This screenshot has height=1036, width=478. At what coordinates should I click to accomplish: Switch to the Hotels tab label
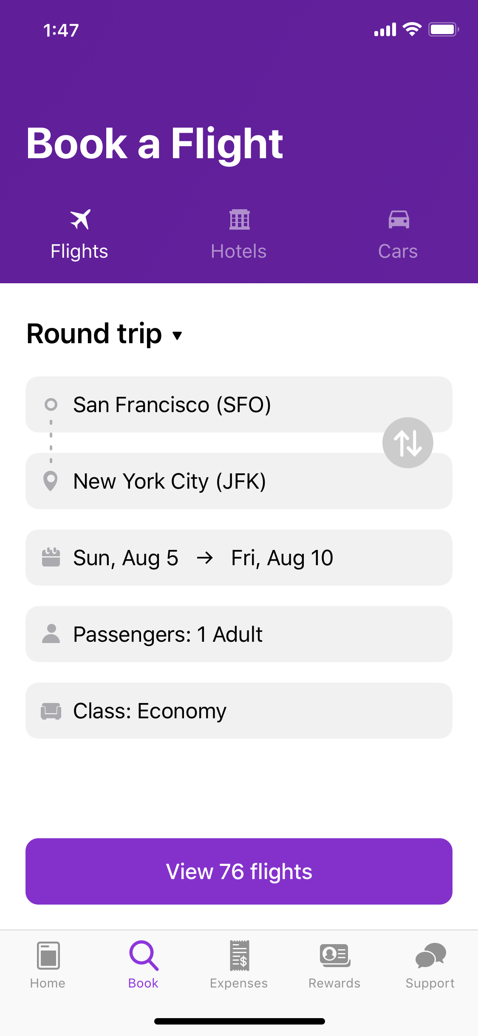tap(239, 251)
